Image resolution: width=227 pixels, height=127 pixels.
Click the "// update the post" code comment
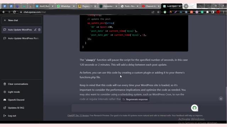coord(99,19)
